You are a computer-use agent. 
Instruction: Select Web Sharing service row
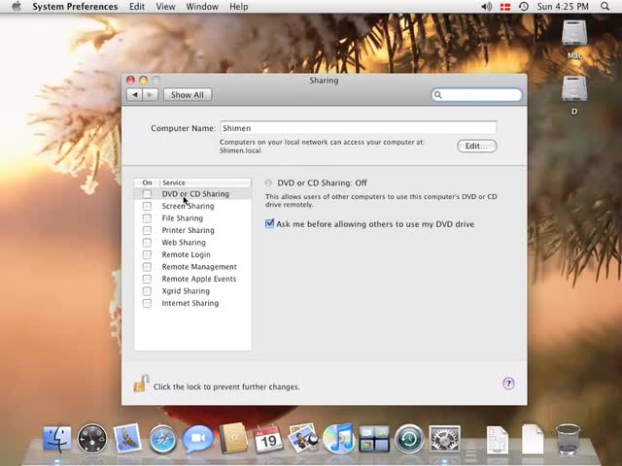pos(192,243)
